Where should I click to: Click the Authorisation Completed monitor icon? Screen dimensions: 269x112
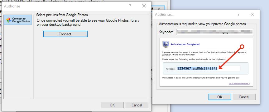pyautogui.click(x=166, y=44)
